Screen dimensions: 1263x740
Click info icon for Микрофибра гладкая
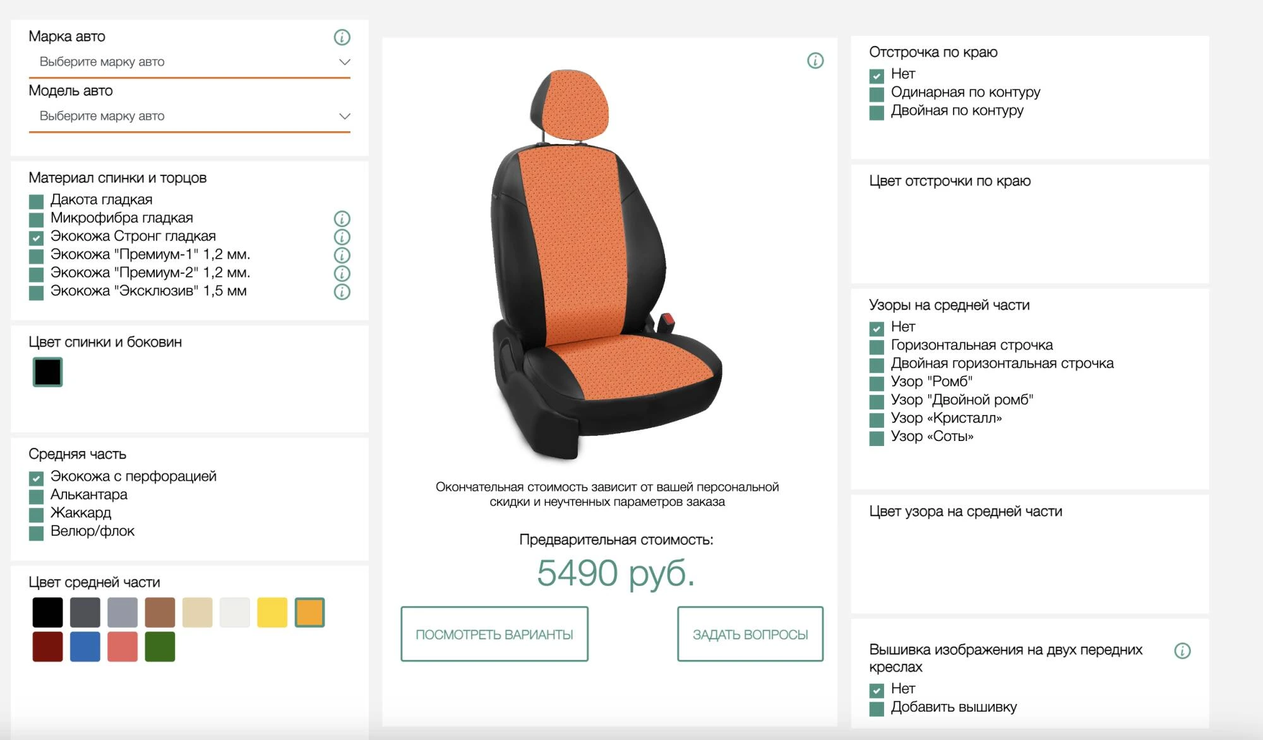point(342,219)
